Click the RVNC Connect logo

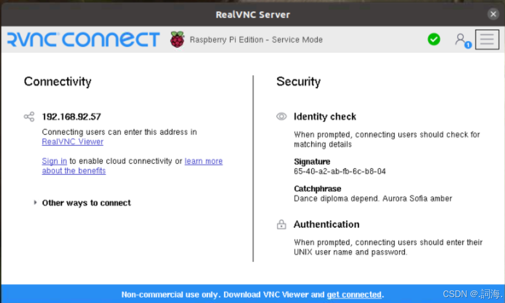pyautogui.click(x=83, y=39)
